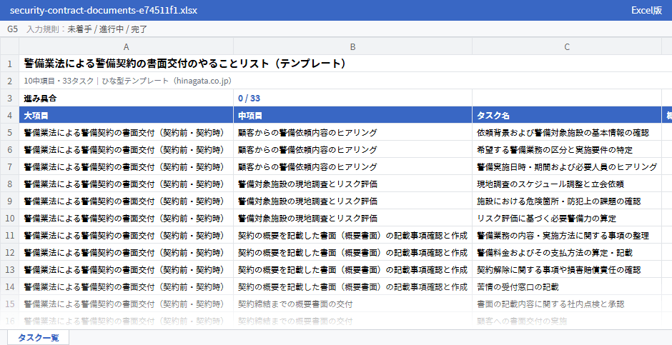Viewport: 672px width, 345px height.
Task: Click the file name security-contract-documents-e74511f1.xlsx
Action: [x=103, y=10]
